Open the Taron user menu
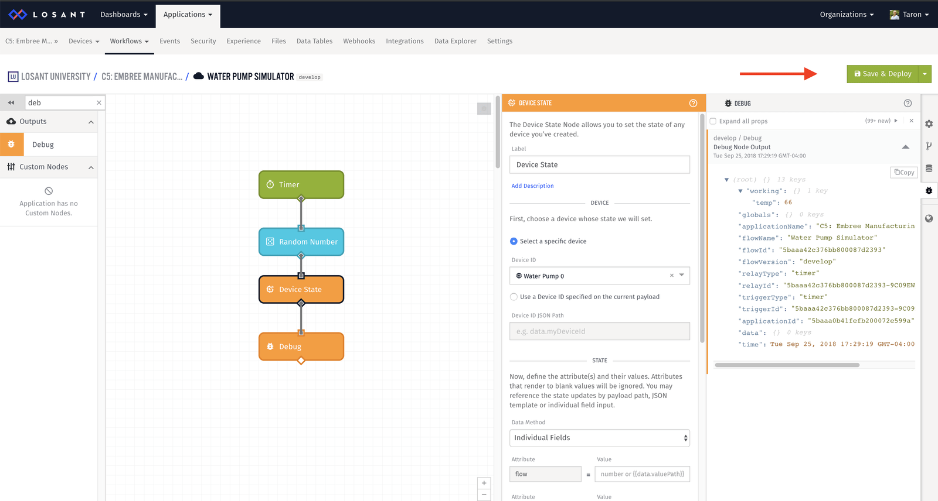The height and width of the screenshot is (501, 938). (909, 15)
